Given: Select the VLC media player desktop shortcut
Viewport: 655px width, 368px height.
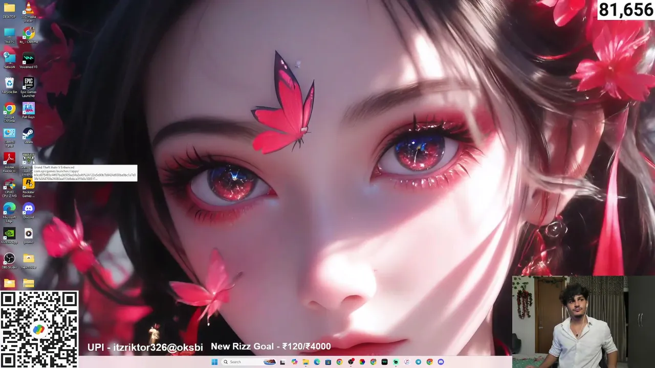Looking at the screenshot, I should pyautogui.click(x=28, y=11).
